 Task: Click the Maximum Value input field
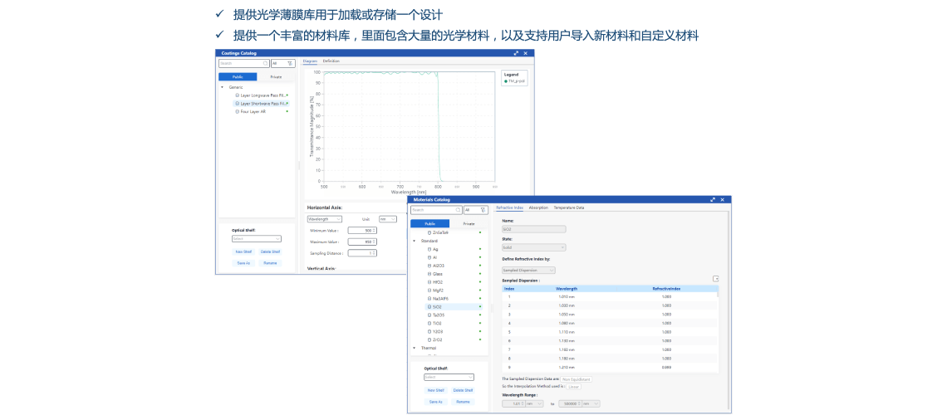tap(363, 242)
